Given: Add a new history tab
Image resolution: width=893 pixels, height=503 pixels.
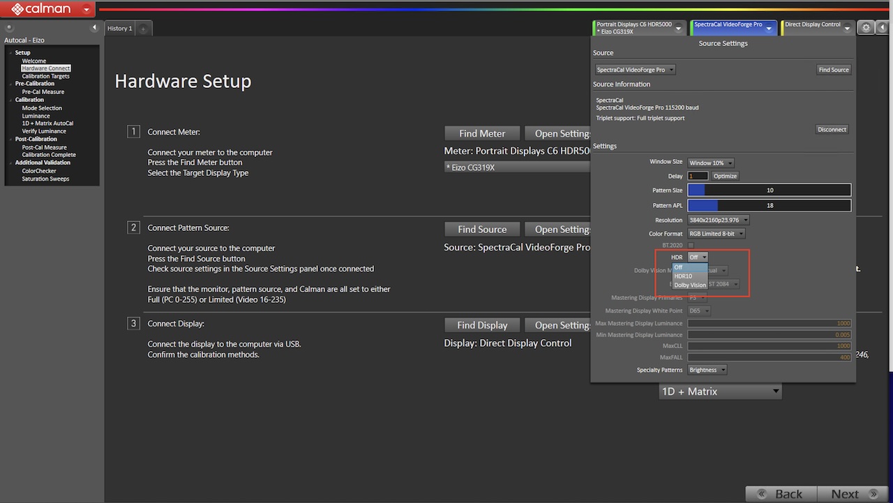Looking at the screenshot, I should (143, 29).
